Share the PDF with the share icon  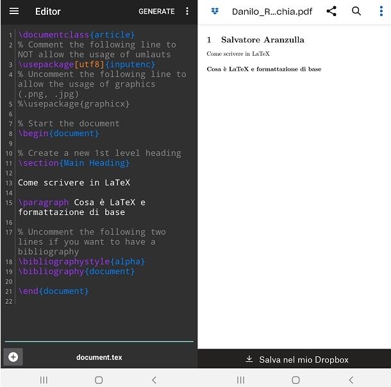point(331,11)
